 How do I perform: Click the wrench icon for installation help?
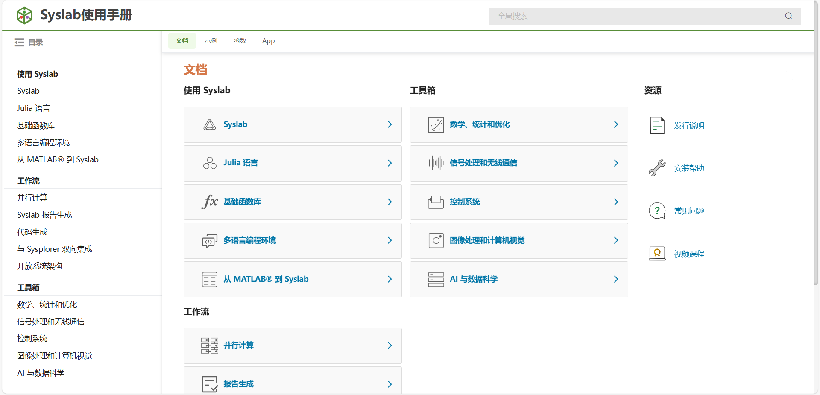coord(657,168)
